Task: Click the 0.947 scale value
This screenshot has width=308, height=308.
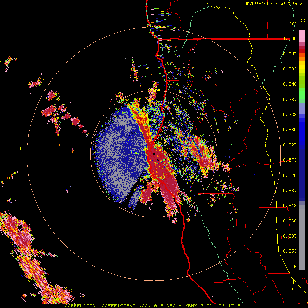Action: click(290, 54)
